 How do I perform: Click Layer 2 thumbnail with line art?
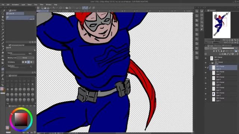[214, 94]
